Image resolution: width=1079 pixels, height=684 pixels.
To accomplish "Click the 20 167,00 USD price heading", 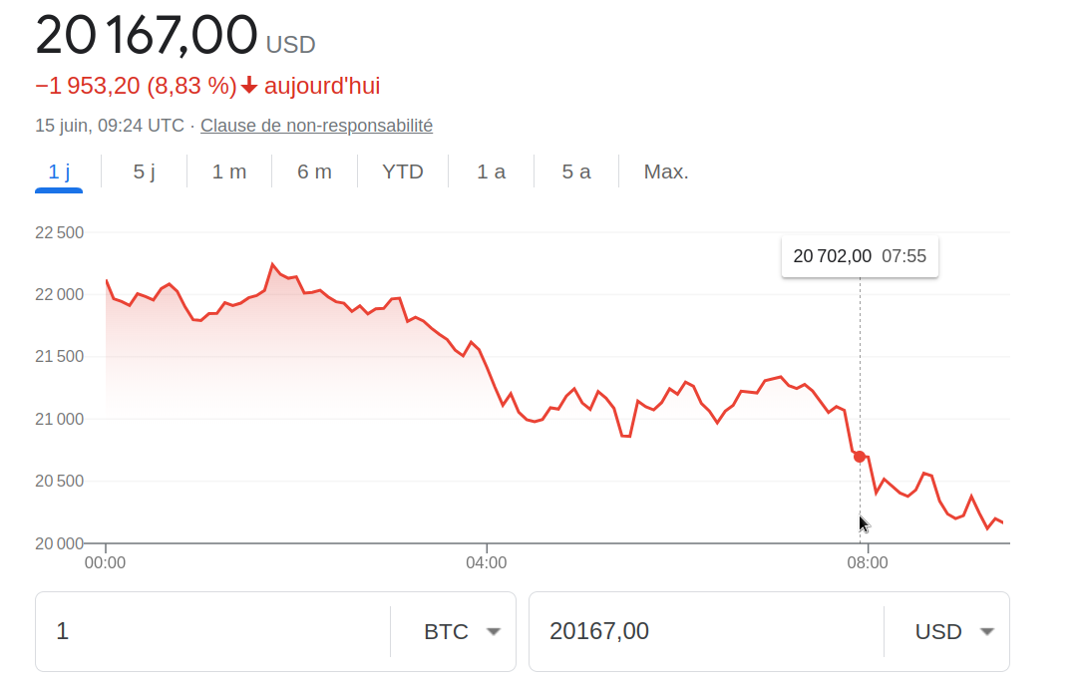I will point(147,37).
